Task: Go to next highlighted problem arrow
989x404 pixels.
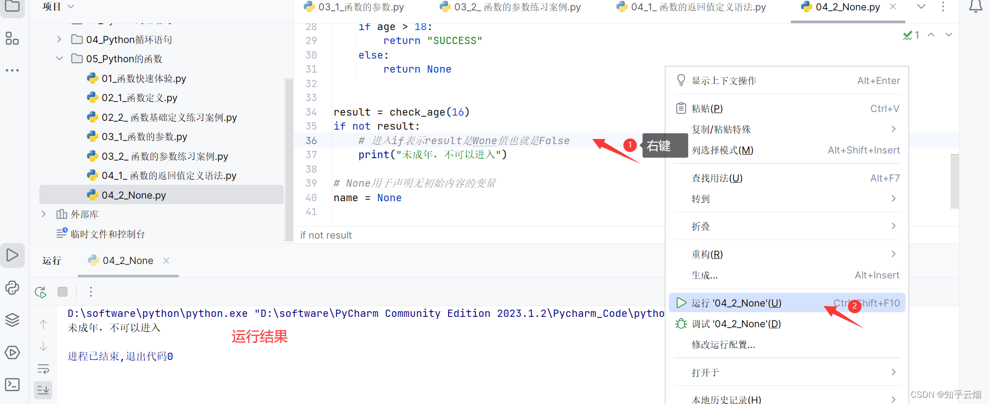Action: (949, 35)
